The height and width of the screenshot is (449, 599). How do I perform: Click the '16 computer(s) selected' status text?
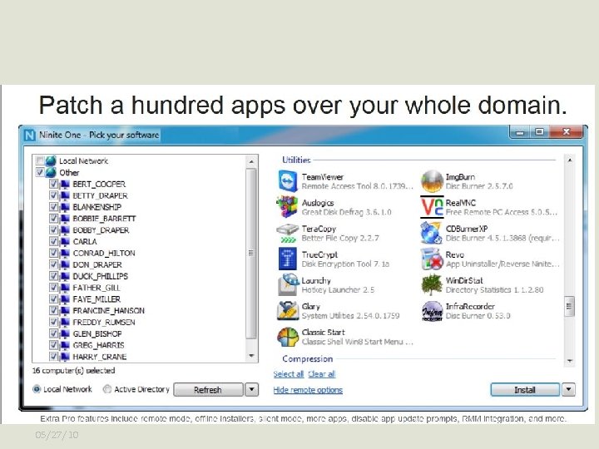[73, 370]
